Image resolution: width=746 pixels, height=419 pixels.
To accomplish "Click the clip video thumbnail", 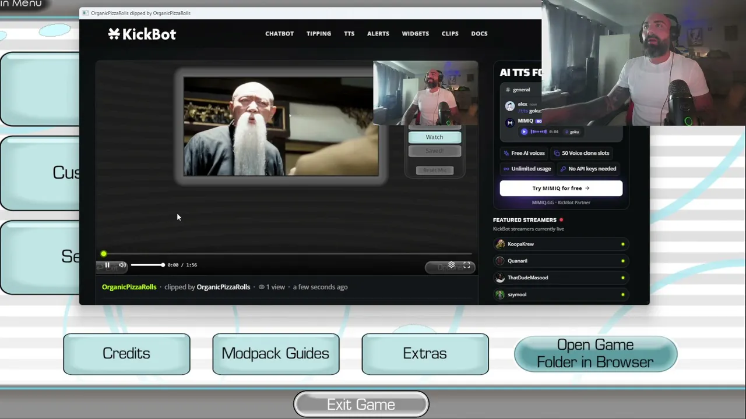I will 281,126.
